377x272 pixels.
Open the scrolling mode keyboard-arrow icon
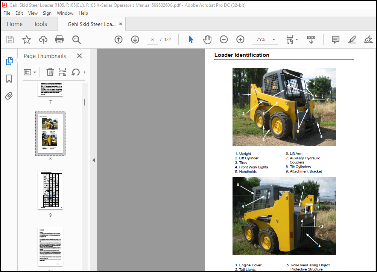[x=311, y=40]
